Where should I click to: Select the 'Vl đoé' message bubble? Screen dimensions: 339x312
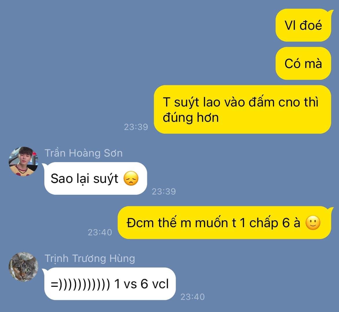[x=303, y=25]
